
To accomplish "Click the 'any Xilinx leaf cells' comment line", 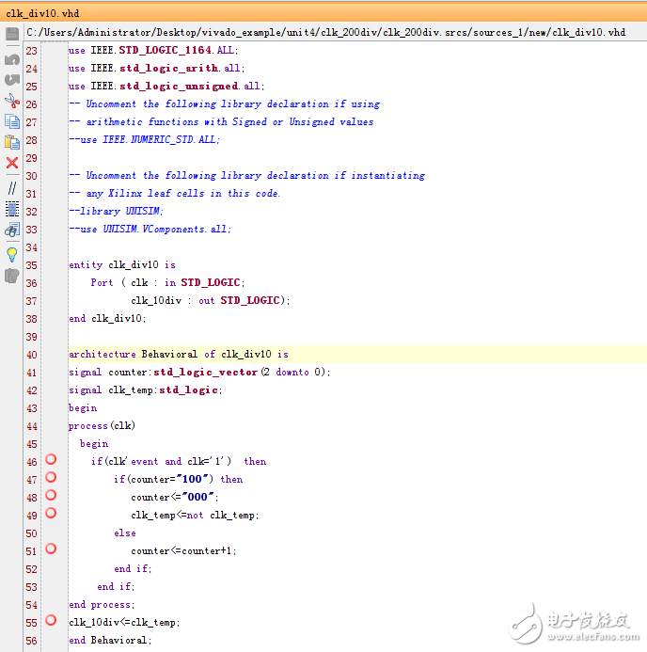I will [175, 194].
